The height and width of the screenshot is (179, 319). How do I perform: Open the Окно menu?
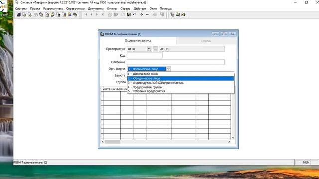[x=153, y=9]
